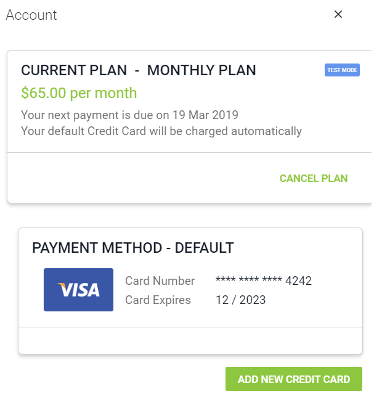Click the MONTHLY PLAN label in heading
The width and height of the screenshot is (382, 402).
tap(201, 70)
